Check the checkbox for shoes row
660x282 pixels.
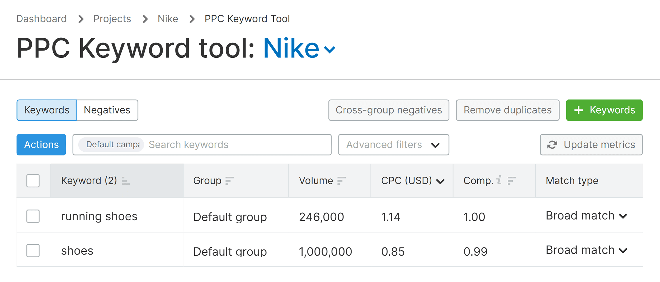pos(33,251)
